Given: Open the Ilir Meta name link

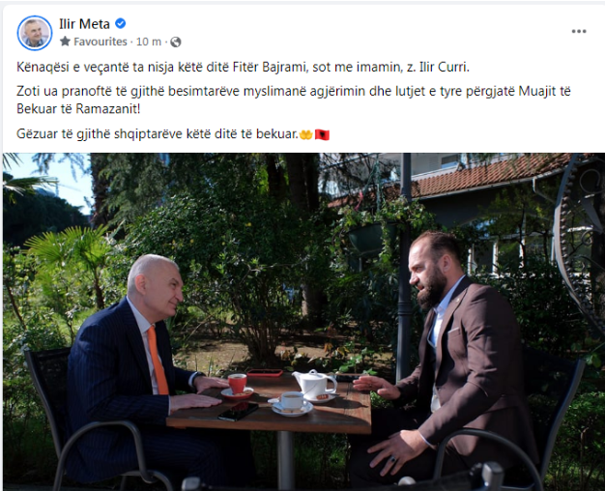Looking at the screenshot, I should pos(84,24).
